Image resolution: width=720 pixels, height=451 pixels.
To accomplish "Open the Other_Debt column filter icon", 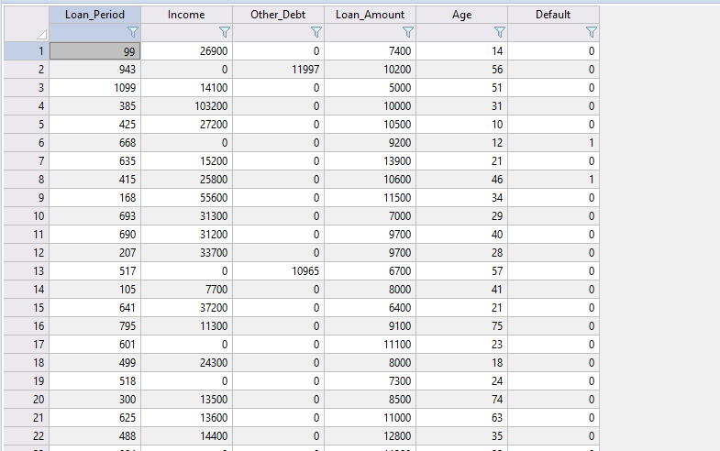I will pyautogui.click(x=316, y=32).
